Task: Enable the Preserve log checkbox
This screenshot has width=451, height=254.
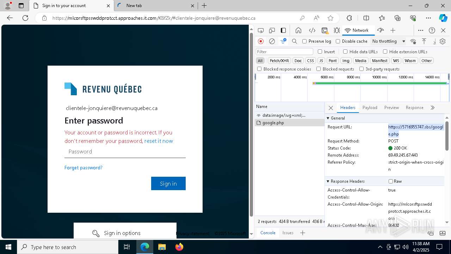Action: 304,41
